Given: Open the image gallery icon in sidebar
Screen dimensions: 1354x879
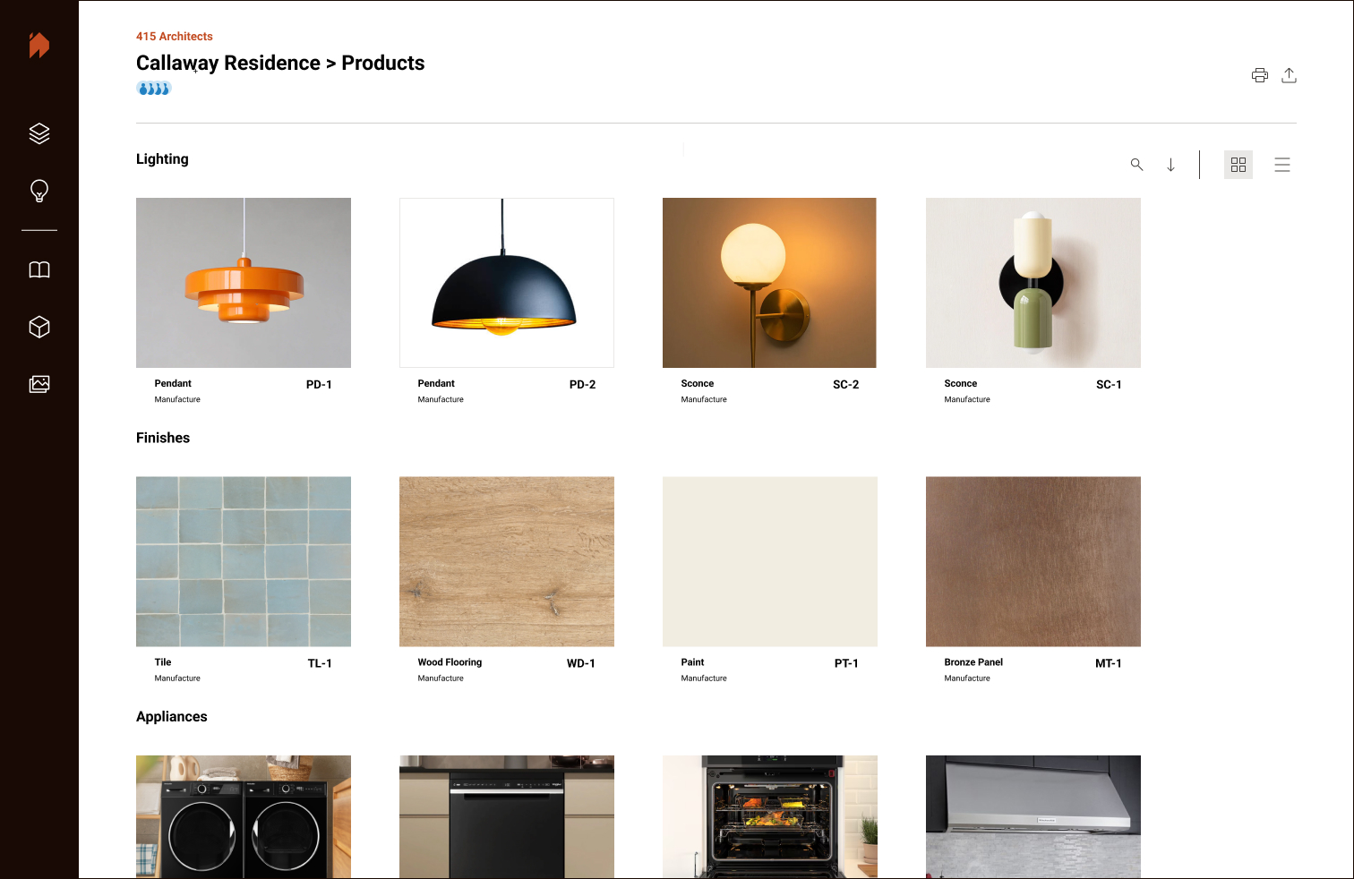Looking at the screenshot, I should (39, 384).
